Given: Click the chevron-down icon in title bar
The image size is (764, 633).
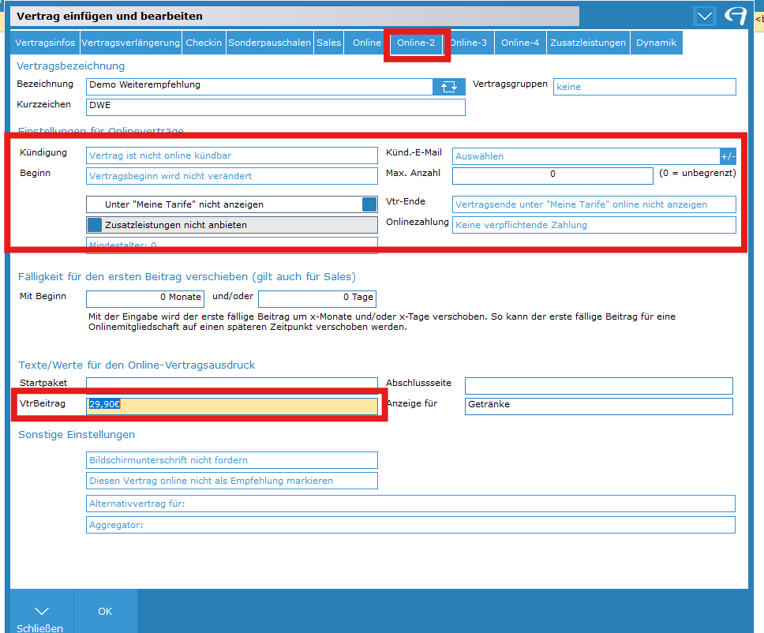Looking at the screenshot, I should tap(704, 16).
